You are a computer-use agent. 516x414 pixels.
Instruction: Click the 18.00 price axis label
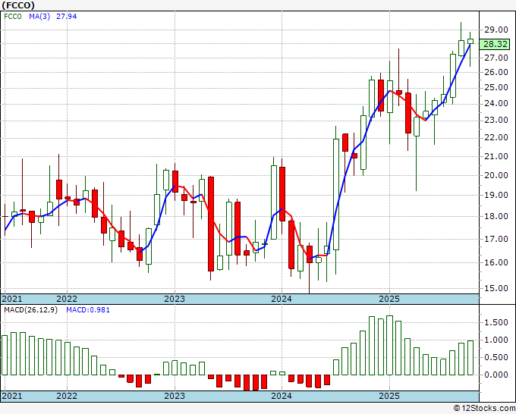496,216
